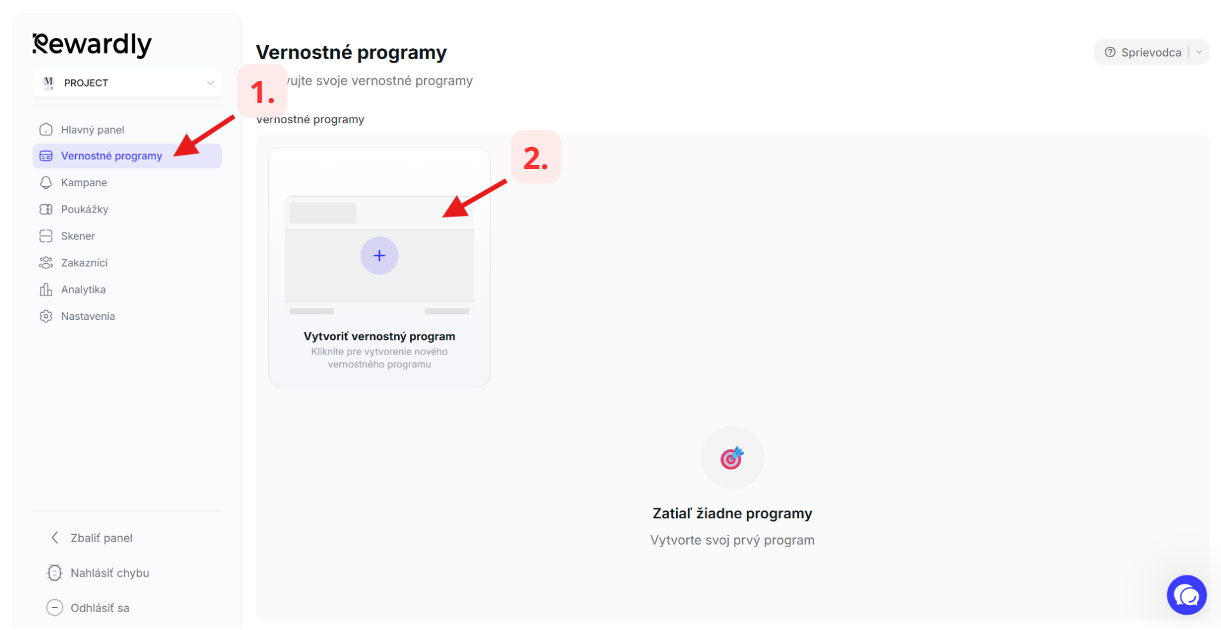1221x630 pixels.
Task: Open the Sprievodca dropdown arrow
Action: [1199, 53]
